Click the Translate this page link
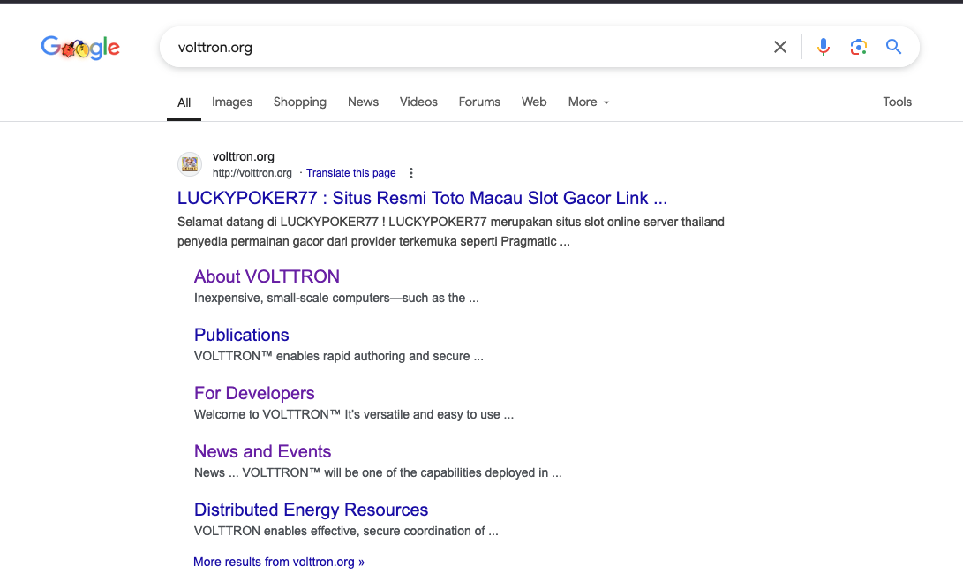Viewport: 963px width, 582px height. point(350,173)
